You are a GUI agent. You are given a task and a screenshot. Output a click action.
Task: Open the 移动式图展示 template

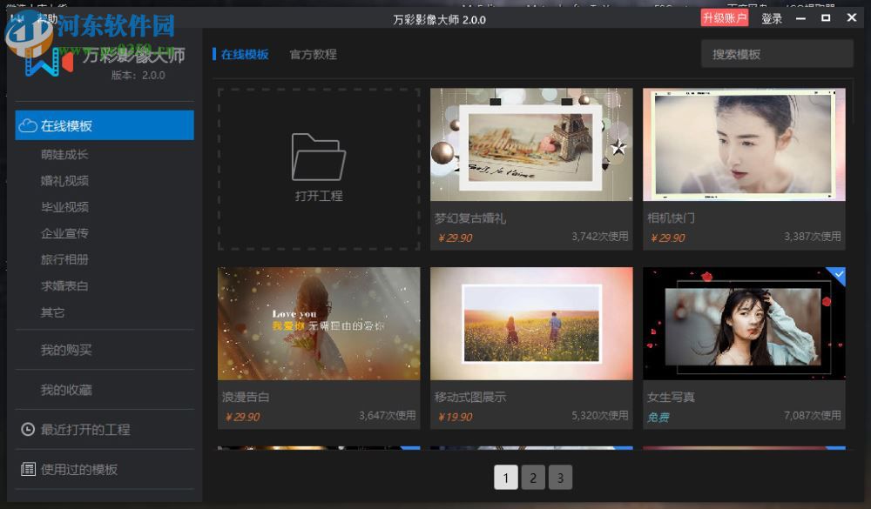531,324
